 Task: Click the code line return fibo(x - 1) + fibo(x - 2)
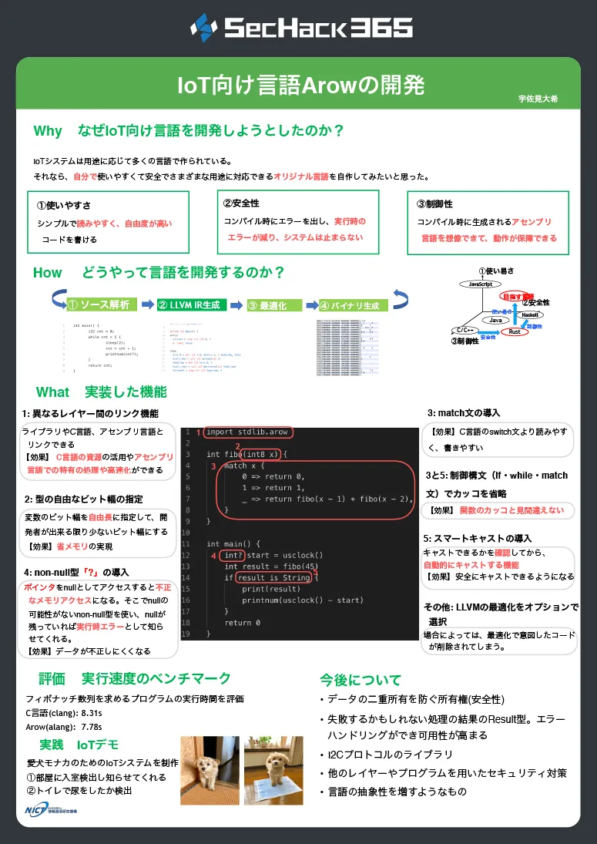pyautogui.click(x=340, y=499)
